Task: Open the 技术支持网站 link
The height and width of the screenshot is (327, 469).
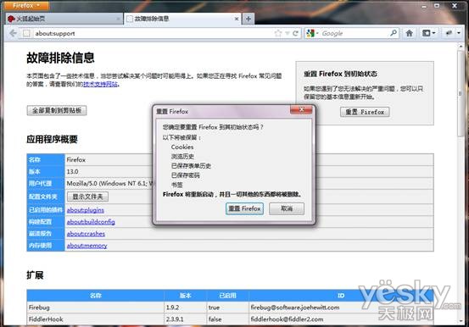Action: [100, 84]
